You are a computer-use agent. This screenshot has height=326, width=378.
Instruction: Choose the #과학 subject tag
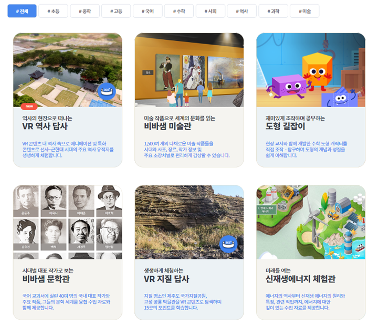[x=273, y=11]
